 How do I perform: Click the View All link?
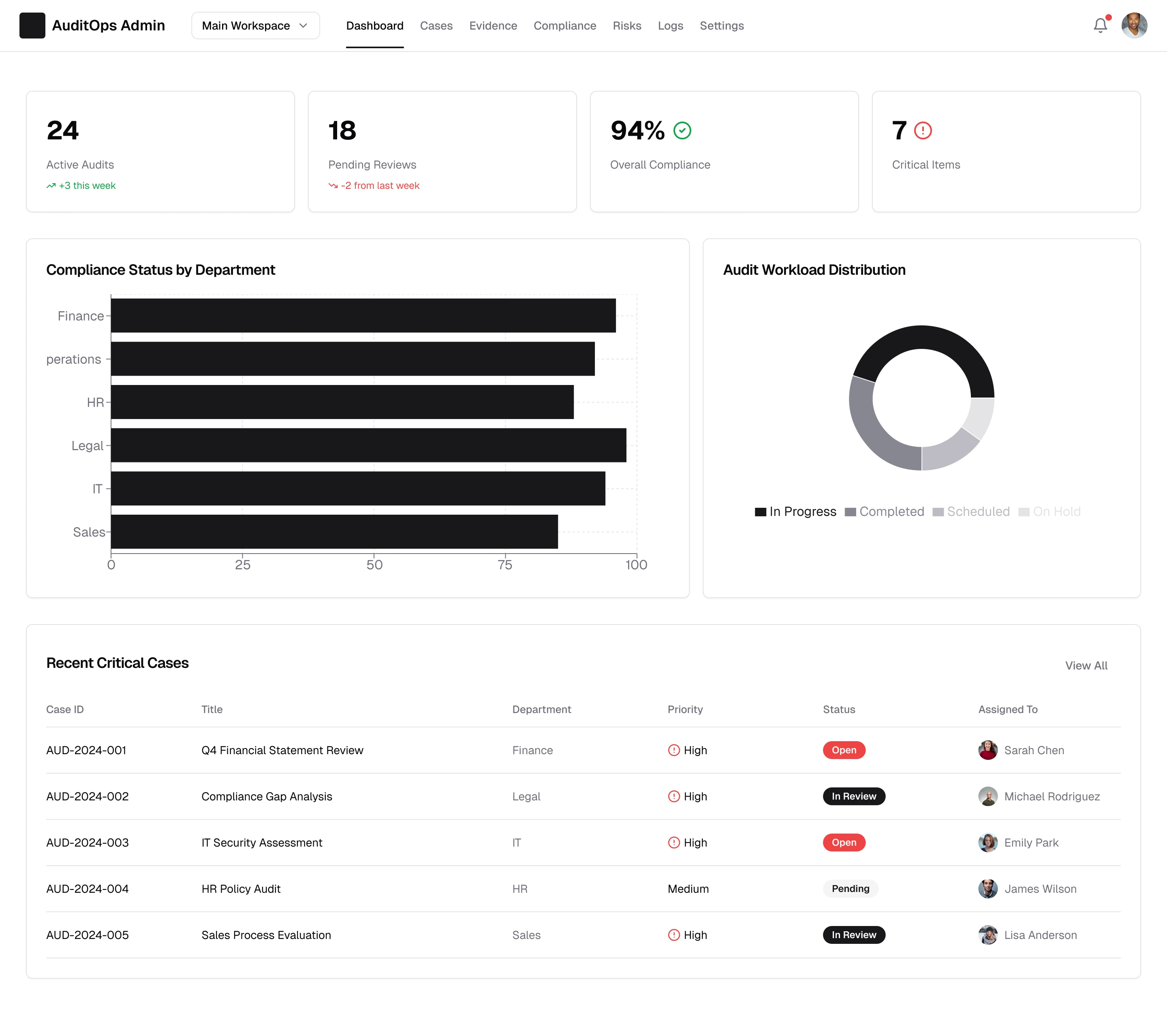[x=1086, y=665]
